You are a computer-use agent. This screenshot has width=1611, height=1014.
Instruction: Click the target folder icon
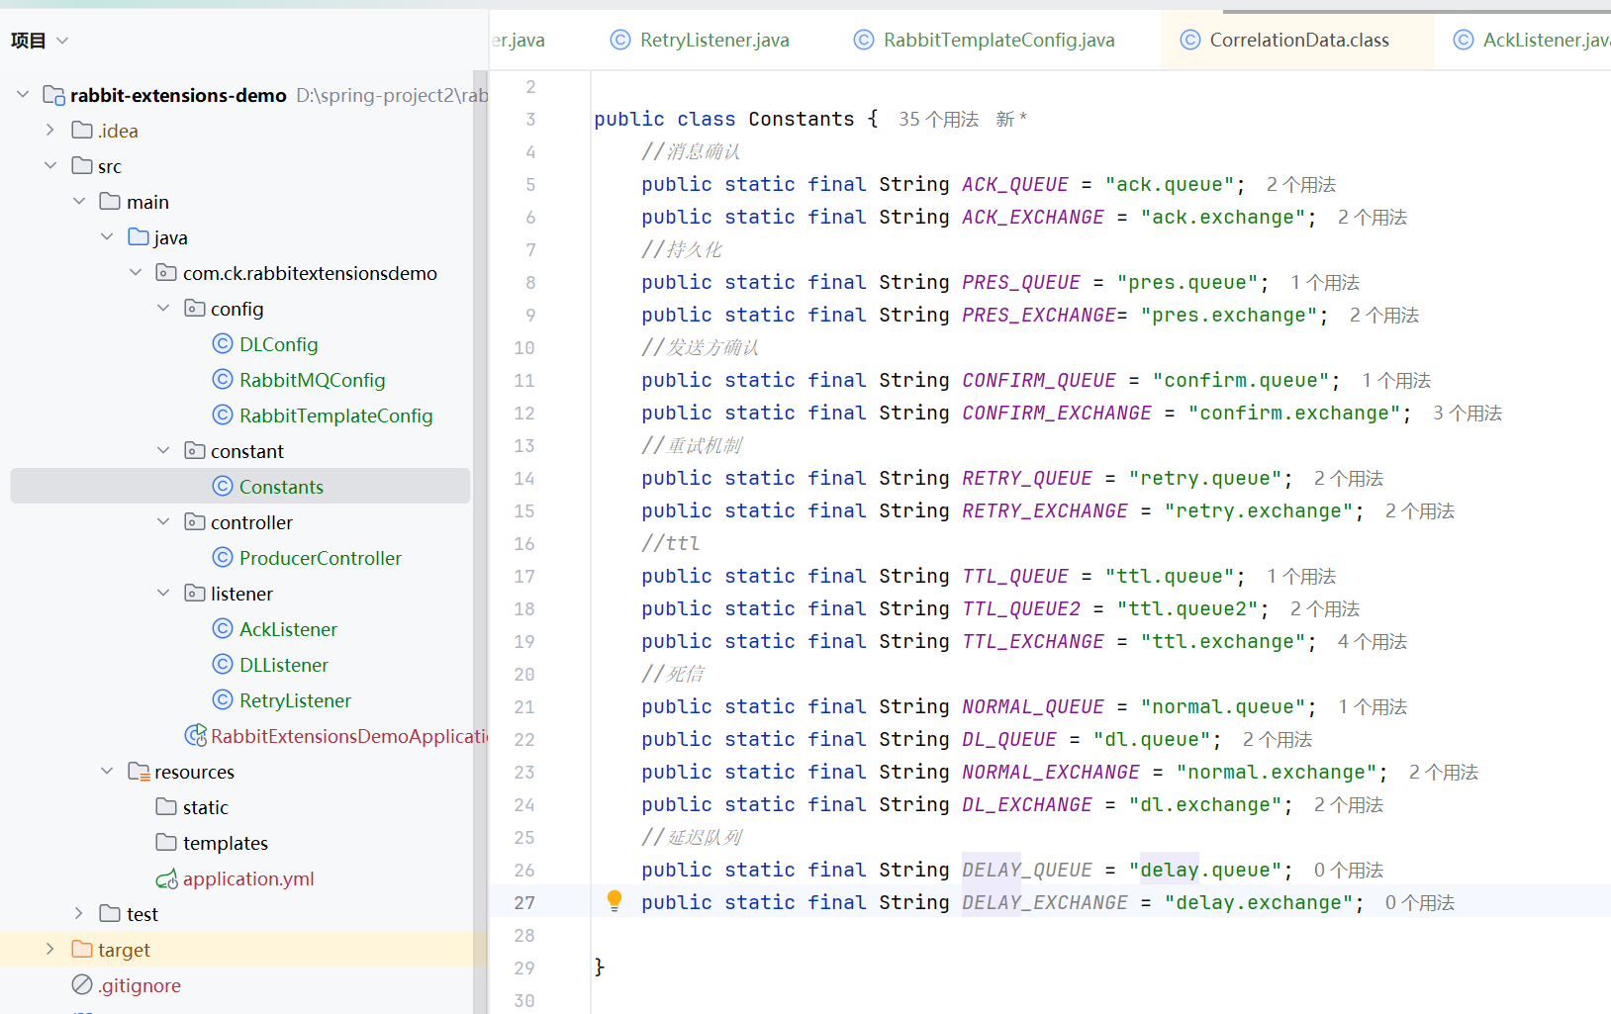coord(82,949)
